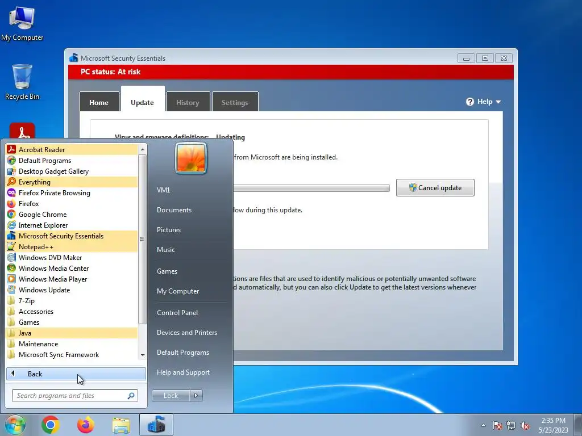This screenshot has height=436, width=582.
Task: Click the network tray icon
Action: click(511, 425)
